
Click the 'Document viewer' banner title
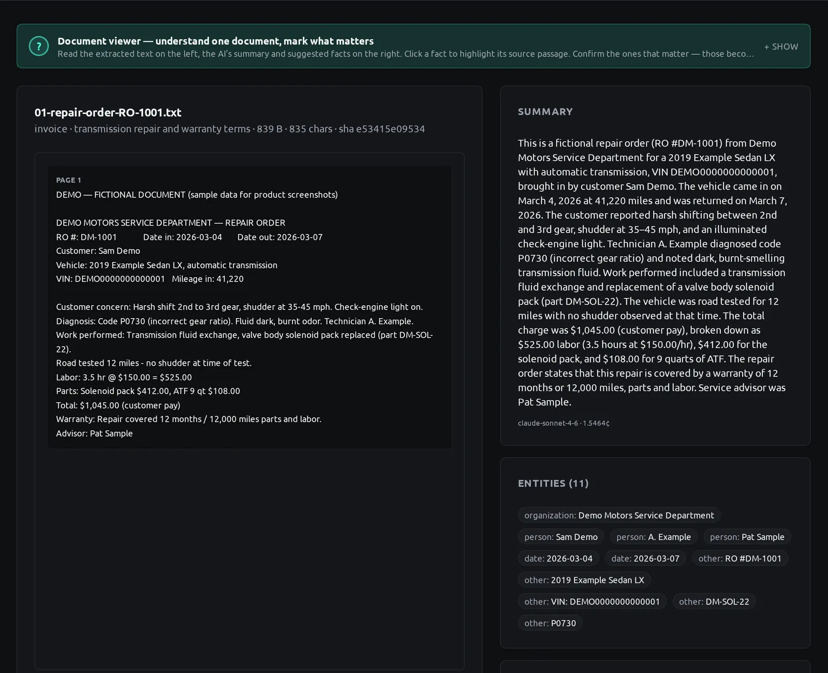(215, 41)
